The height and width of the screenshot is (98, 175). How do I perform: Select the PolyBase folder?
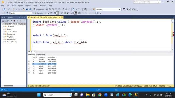pos(10,37)
